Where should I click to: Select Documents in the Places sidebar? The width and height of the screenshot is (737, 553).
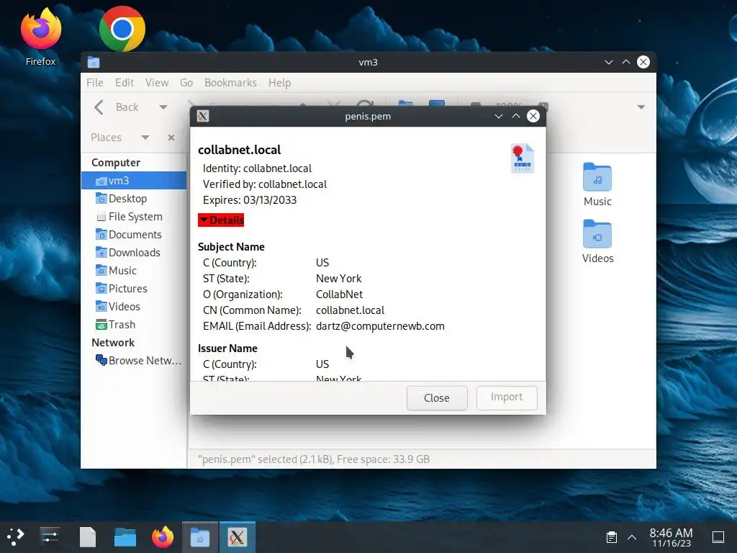[x=134, y=234]
